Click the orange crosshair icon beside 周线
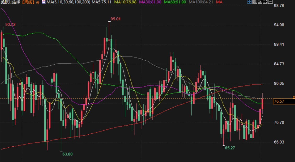This screenshot has width=295, height=162. [x=37, y=2]
